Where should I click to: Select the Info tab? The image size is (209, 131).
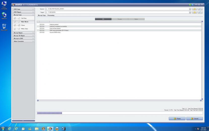[103, 19]
